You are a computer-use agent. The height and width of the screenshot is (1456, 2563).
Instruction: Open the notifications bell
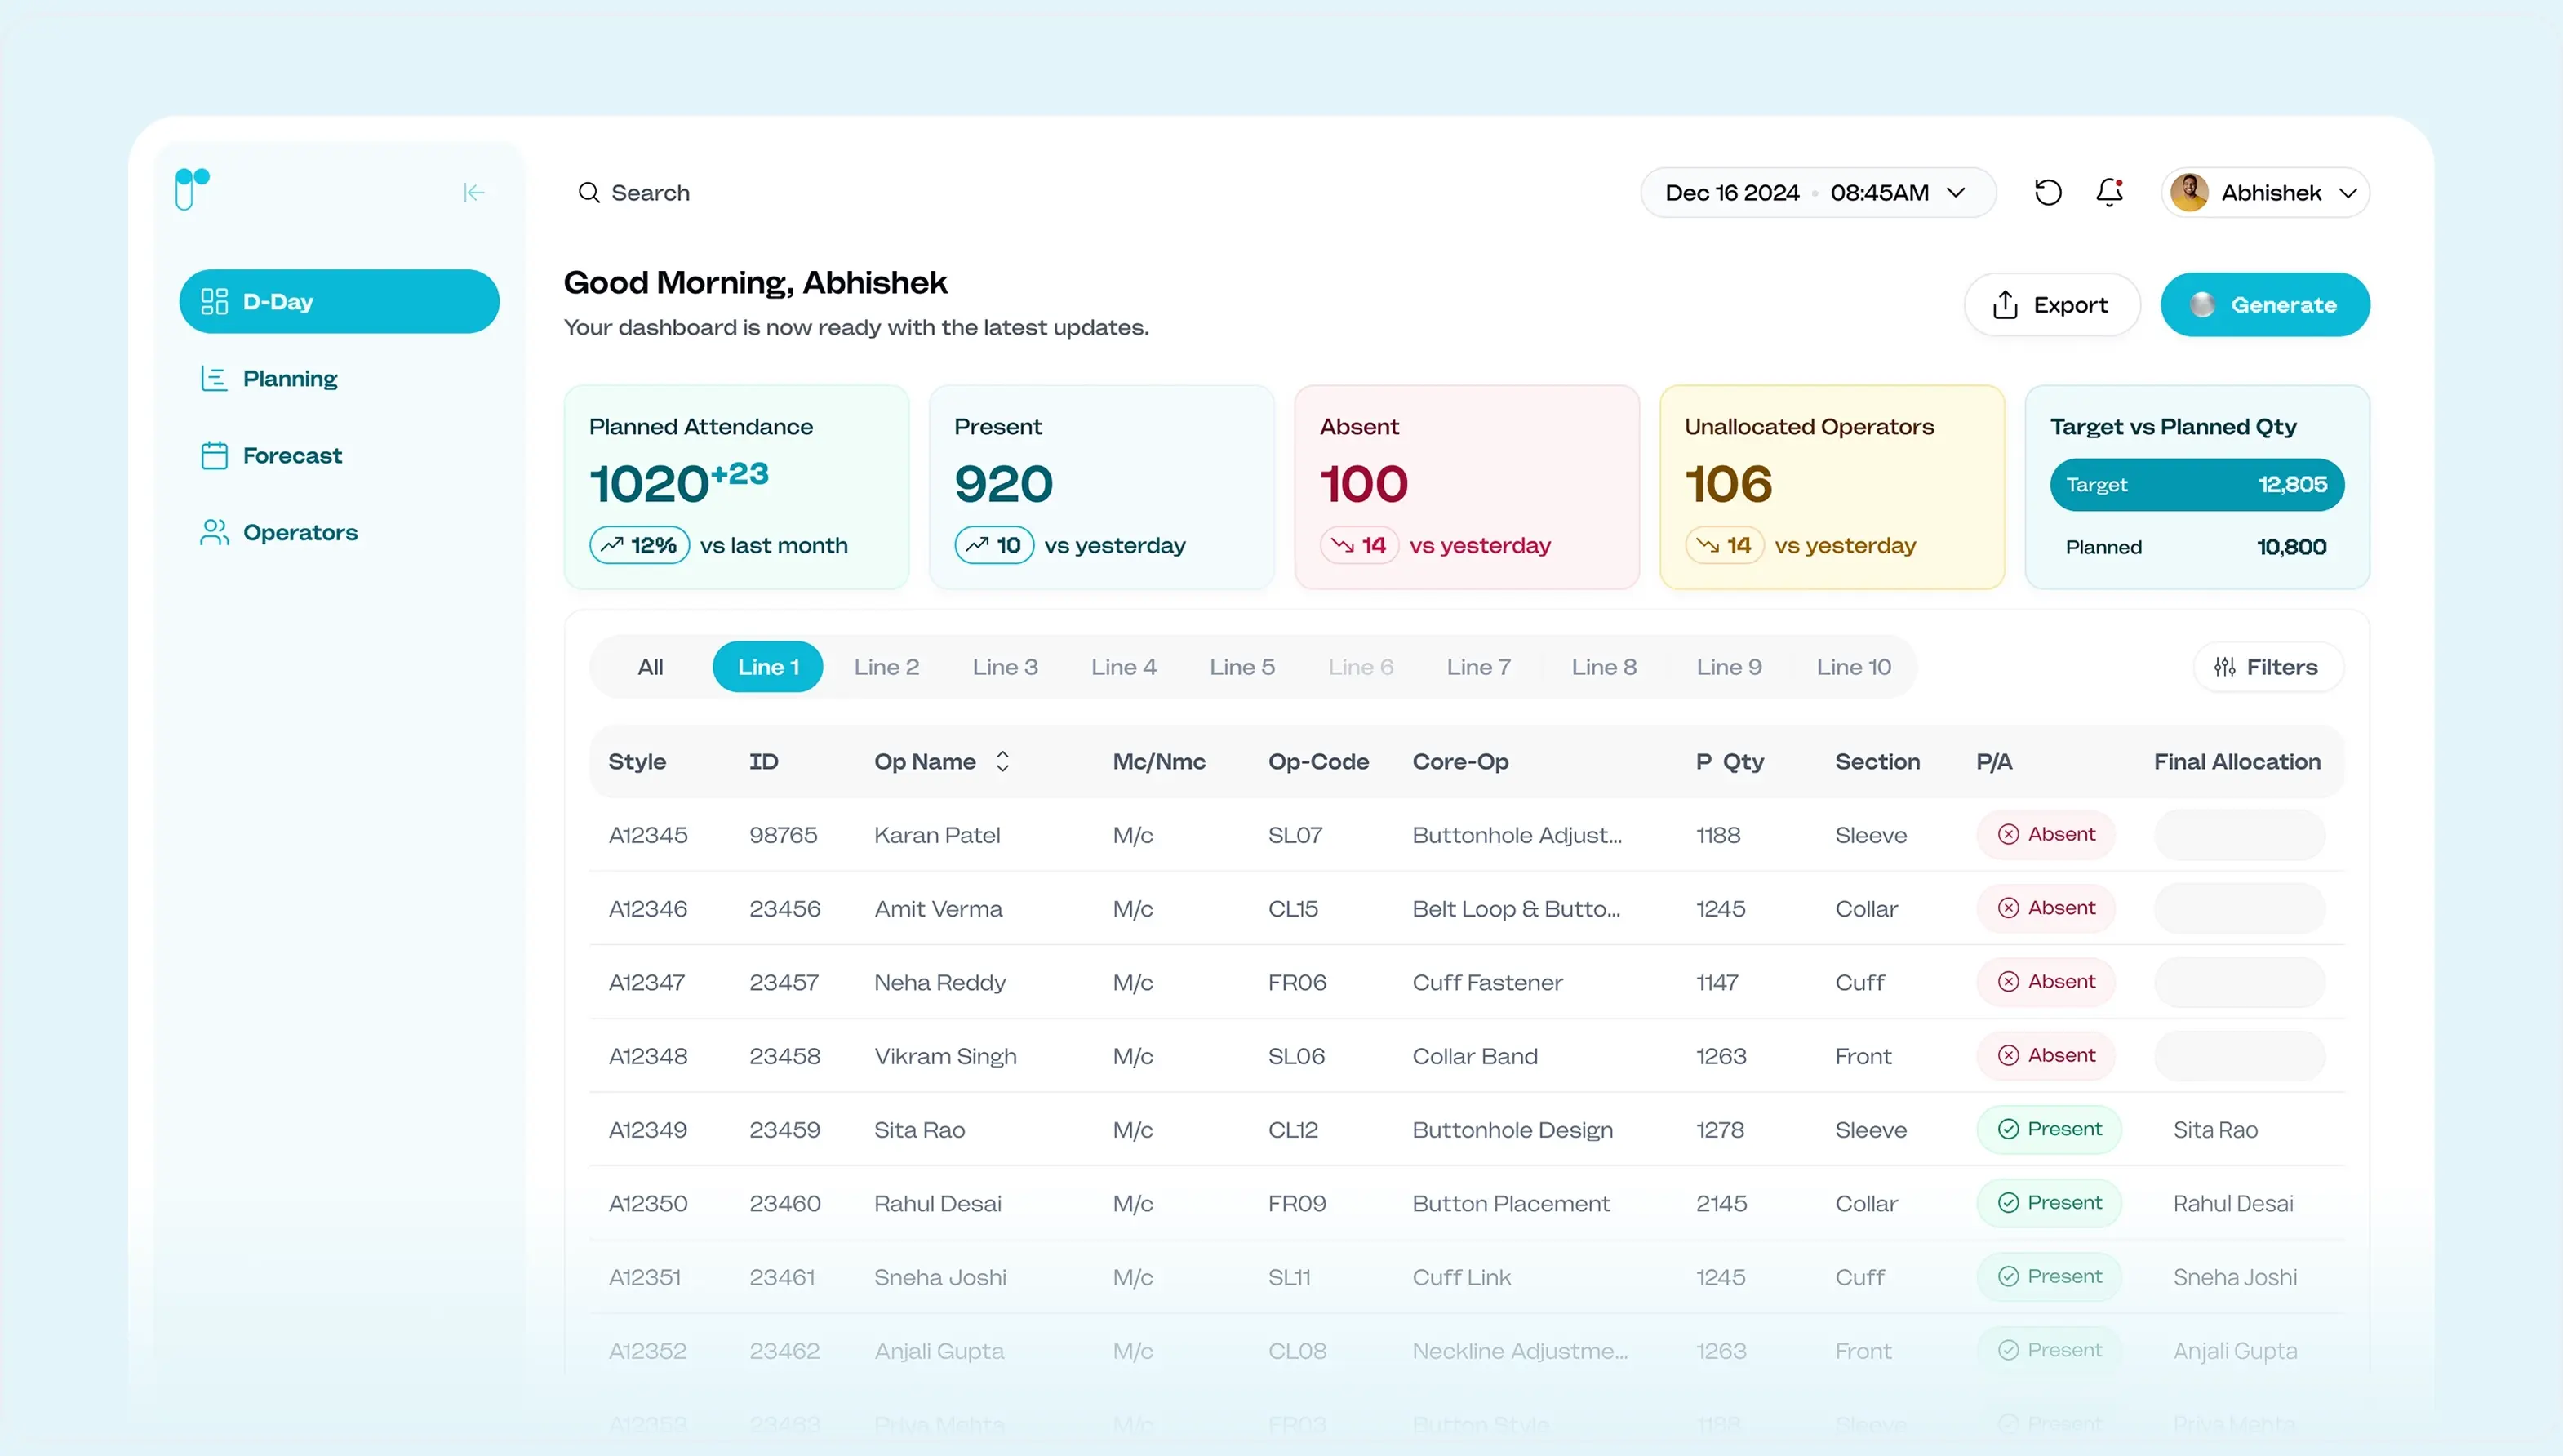tap(2109, 192)
